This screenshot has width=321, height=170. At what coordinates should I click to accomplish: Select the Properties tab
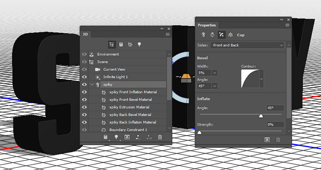point(207,25)
